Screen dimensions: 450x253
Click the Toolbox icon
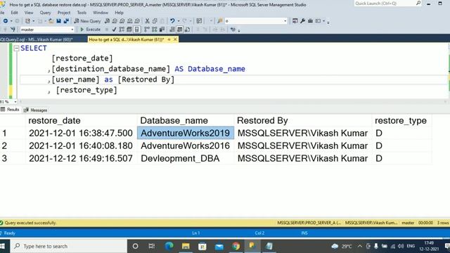click(x=310, y=21)
